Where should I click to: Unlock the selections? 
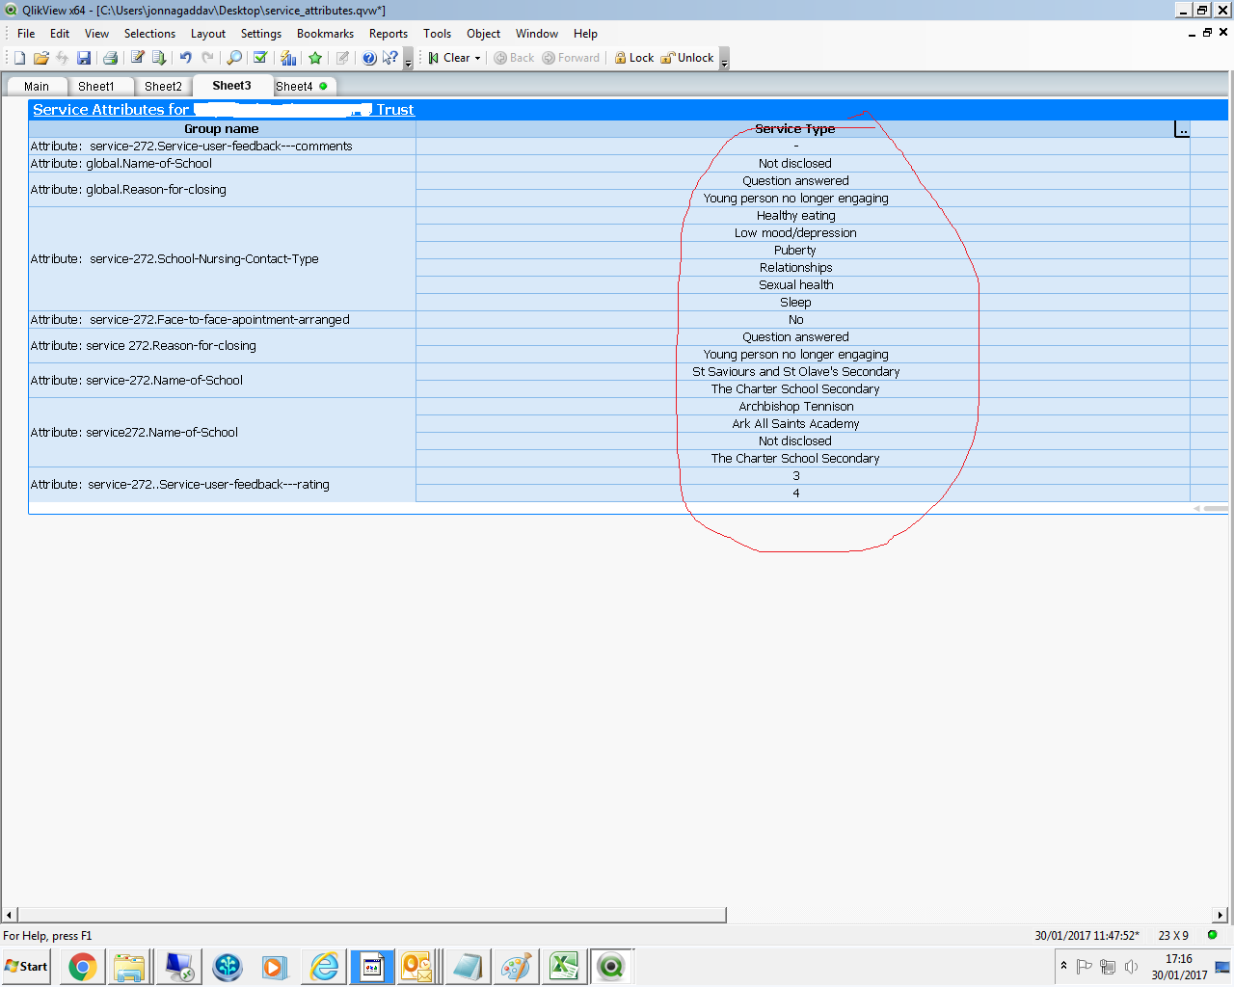(x=686, y=58)
